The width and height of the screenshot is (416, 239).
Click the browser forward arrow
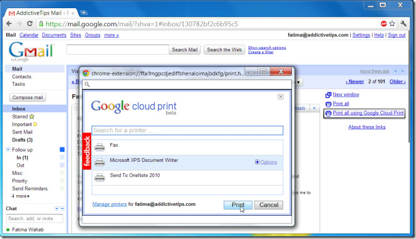coord(19,24)
